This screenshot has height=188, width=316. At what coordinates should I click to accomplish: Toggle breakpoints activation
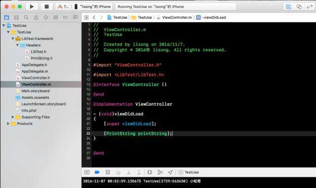click(x=97, y=172)
